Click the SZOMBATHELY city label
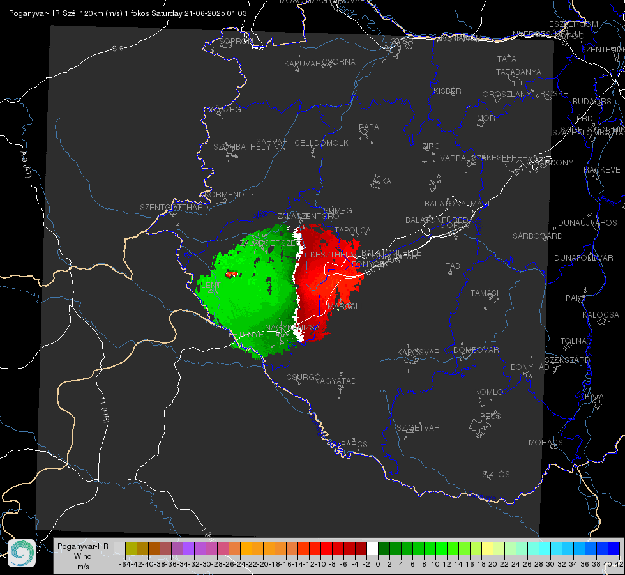 [x=242, y=147]
